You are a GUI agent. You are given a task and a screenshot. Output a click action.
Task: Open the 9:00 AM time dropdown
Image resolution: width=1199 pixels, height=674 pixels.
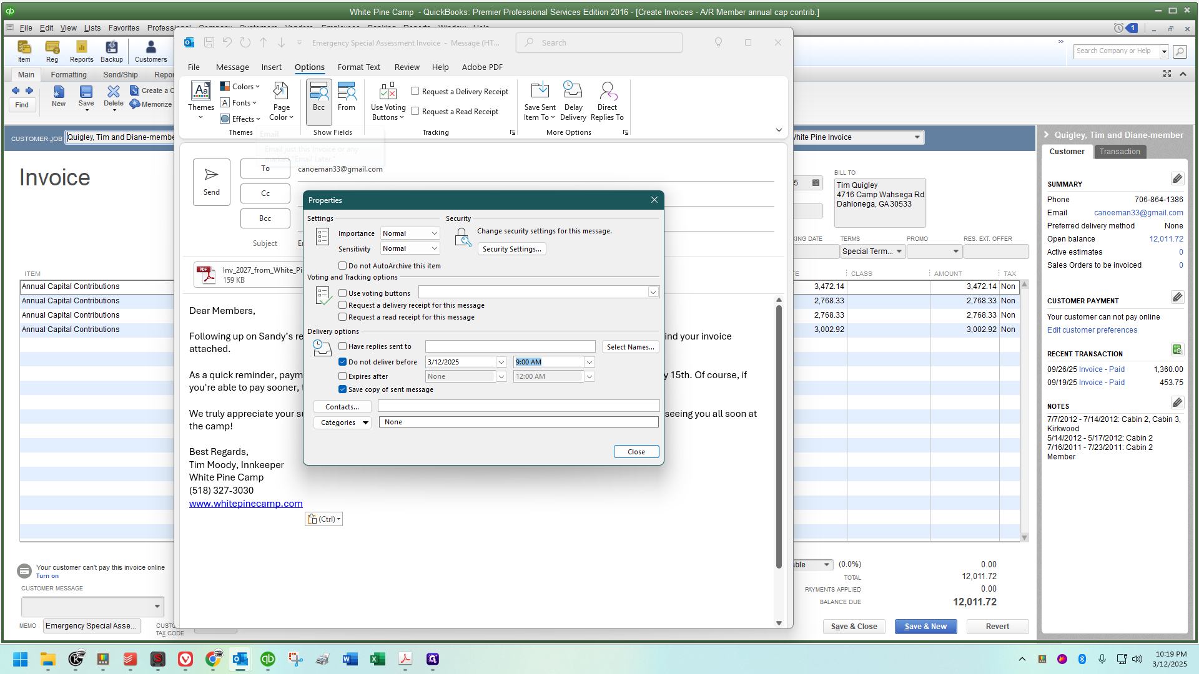pos(589,362)
